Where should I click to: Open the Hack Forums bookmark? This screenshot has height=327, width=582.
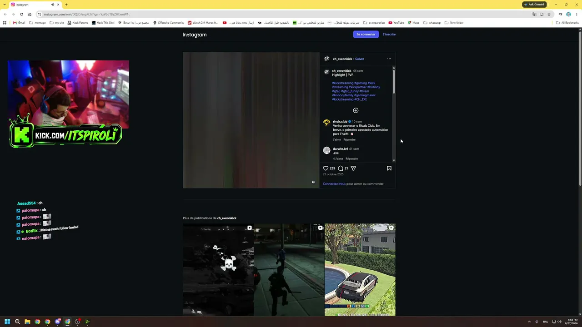[78, 23]
